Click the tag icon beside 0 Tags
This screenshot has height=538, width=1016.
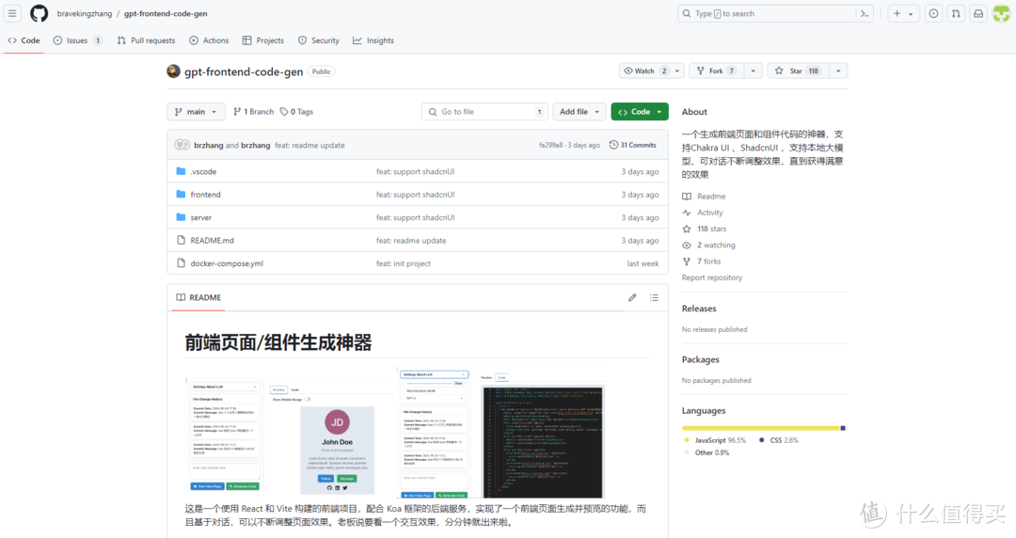284,112
